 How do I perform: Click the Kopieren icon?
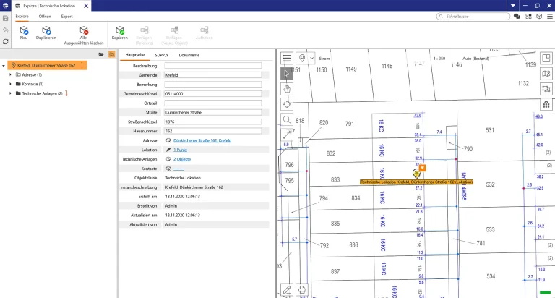click(x=119, y=31)
